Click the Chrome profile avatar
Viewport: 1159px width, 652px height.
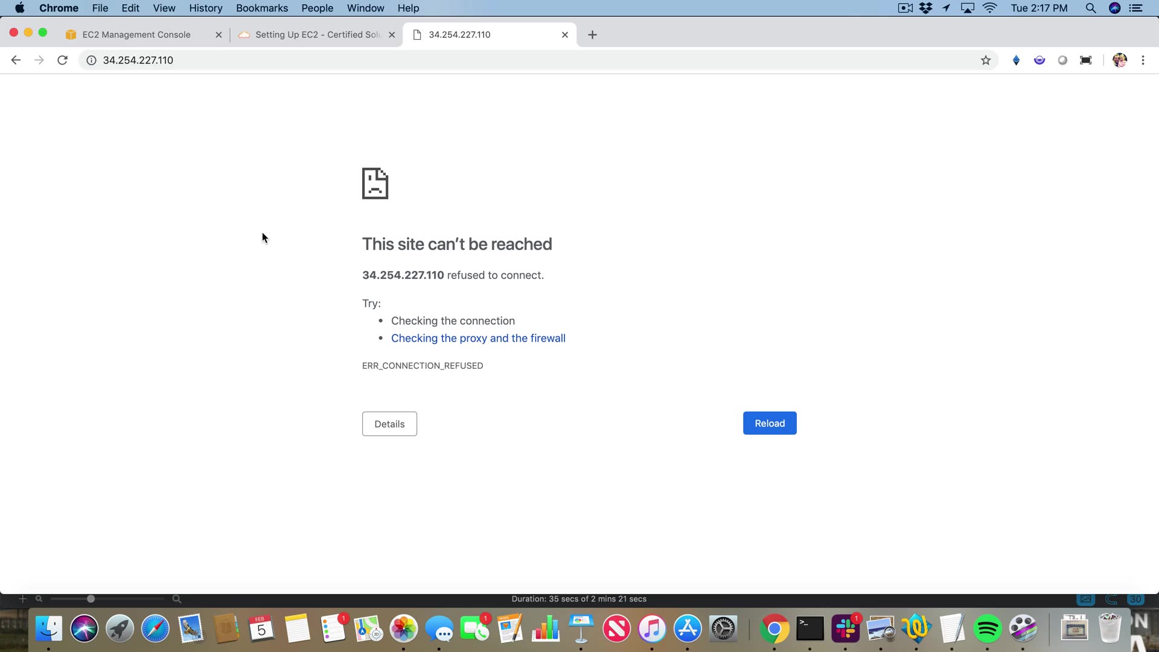coord(1119,60)
